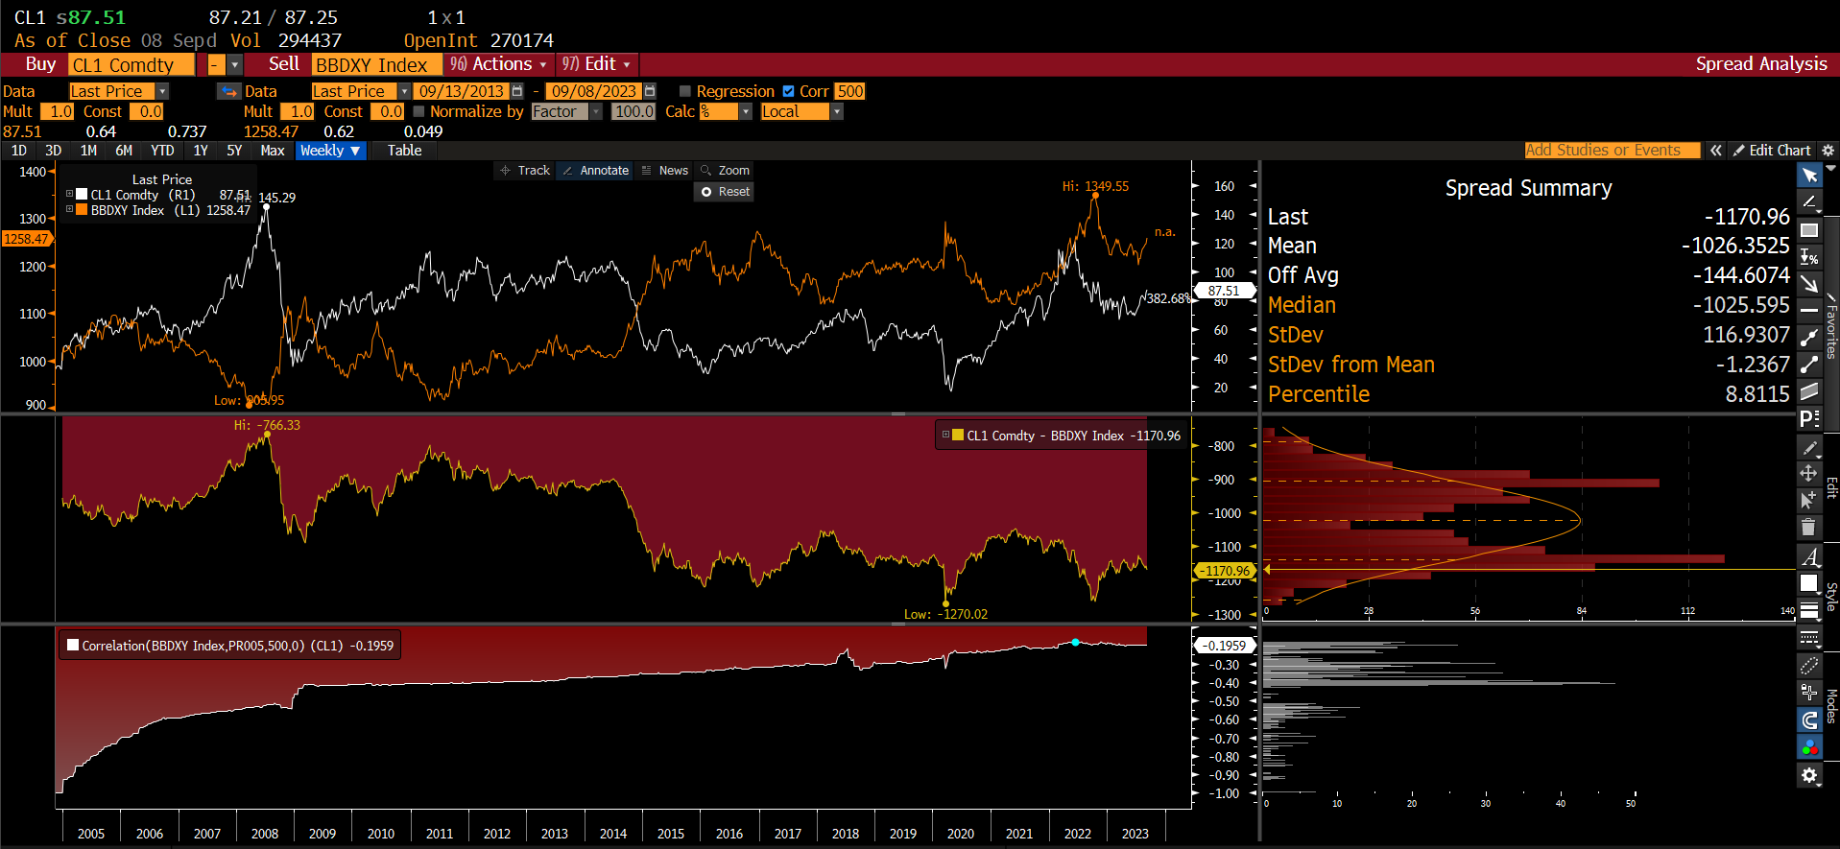
Task: Open the toolbar settings gear at bottom
Action: [x=1809, y=775]
